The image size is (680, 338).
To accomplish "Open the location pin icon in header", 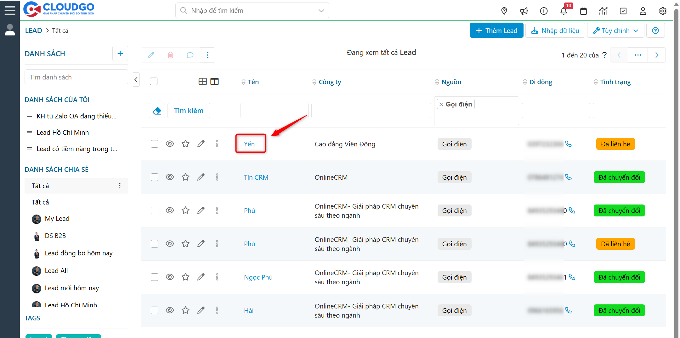I will tap(504, 11).
